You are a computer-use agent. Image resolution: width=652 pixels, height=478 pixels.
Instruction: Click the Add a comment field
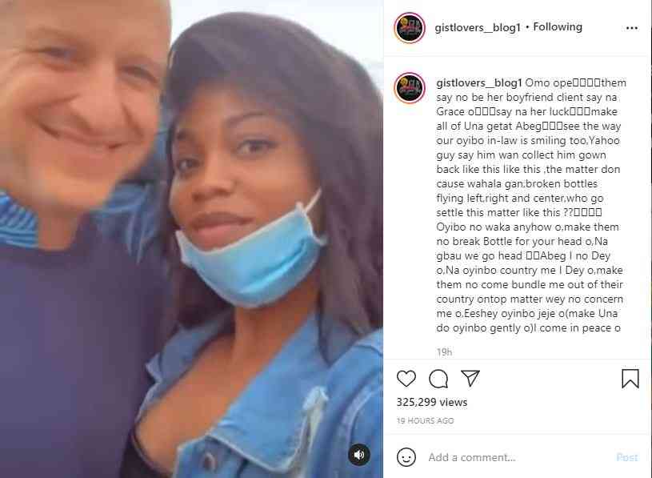[x=517, y=457]
